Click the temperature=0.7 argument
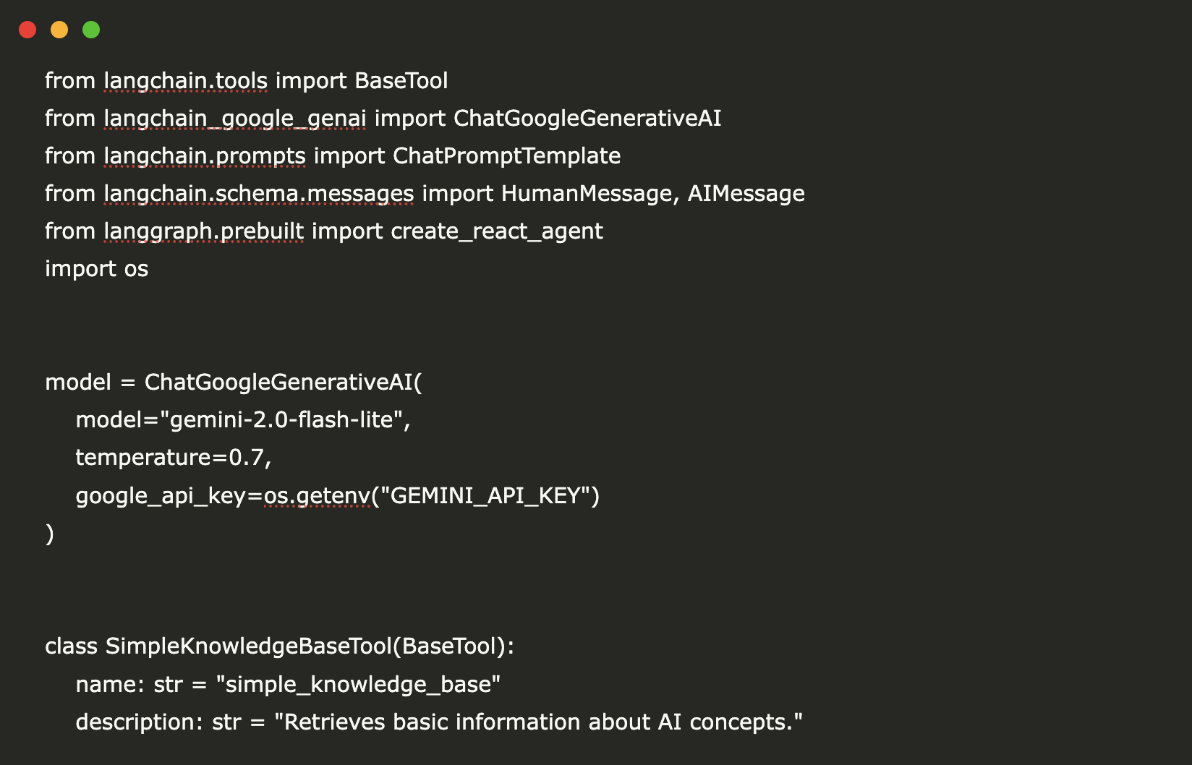 (173, 458)
